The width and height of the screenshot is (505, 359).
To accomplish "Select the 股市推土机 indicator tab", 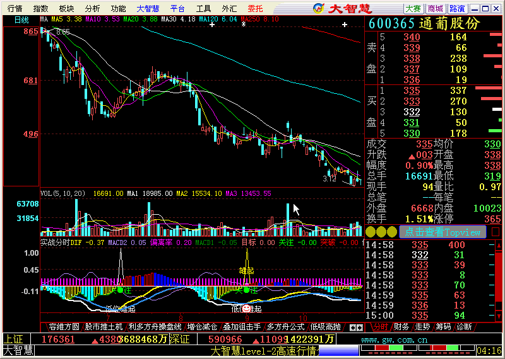I will [x=104, y=327].
